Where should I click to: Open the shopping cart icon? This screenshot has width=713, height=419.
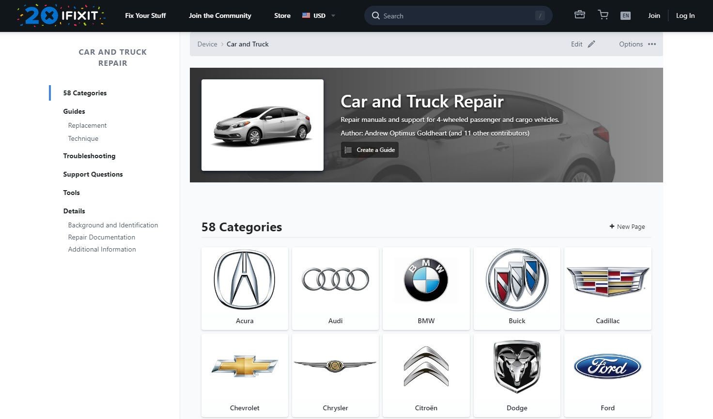603,15
